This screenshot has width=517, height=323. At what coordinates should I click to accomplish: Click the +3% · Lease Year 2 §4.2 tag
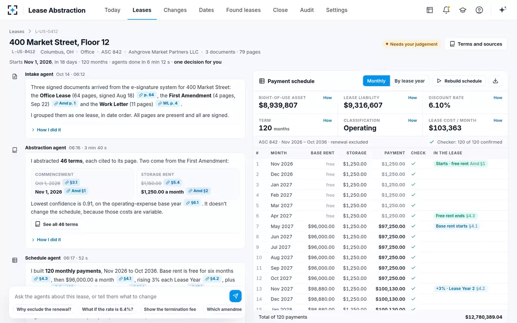click(x=461, y=289)
